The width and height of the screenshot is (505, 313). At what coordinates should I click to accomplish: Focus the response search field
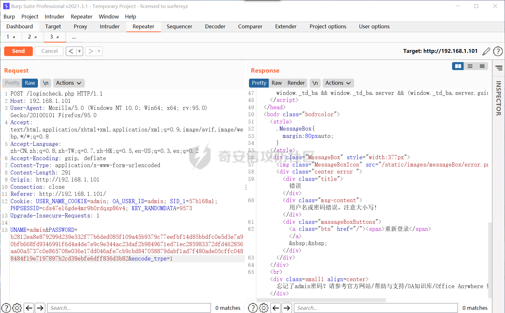coord(376,308)
